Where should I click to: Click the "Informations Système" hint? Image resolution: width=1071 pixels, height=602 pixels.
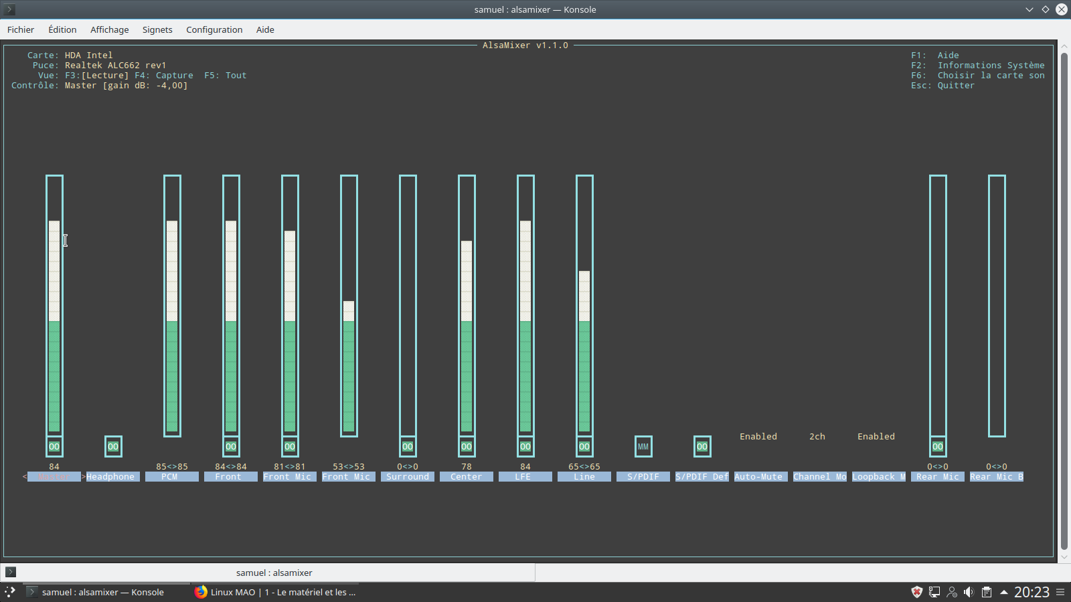(991, 65)
